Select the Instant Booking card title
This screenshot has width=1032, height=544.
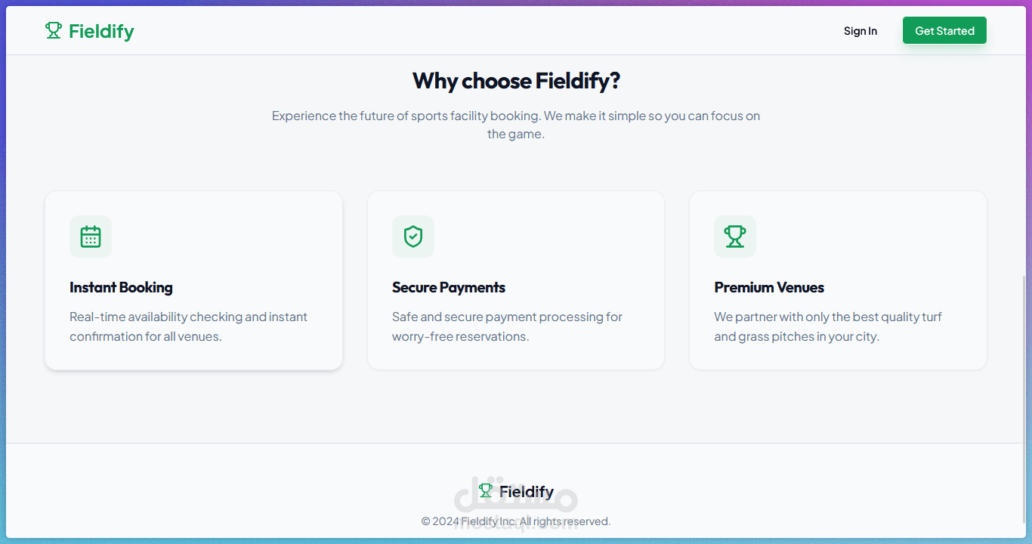click(121, 287)
